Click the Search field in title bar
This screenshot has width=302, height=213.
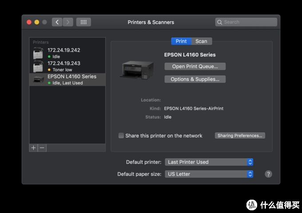click(247, 22)
